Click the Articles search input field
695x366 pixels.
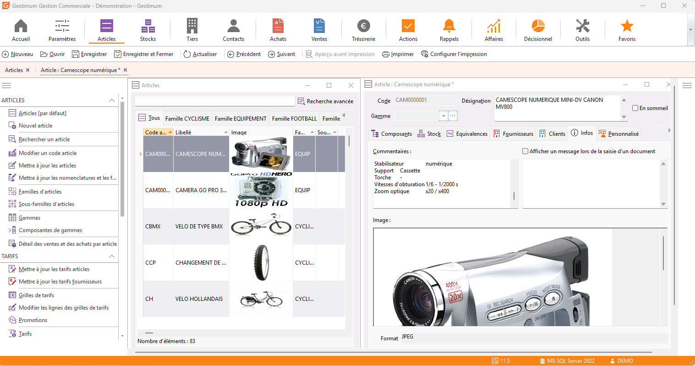(x=215, y=101)
